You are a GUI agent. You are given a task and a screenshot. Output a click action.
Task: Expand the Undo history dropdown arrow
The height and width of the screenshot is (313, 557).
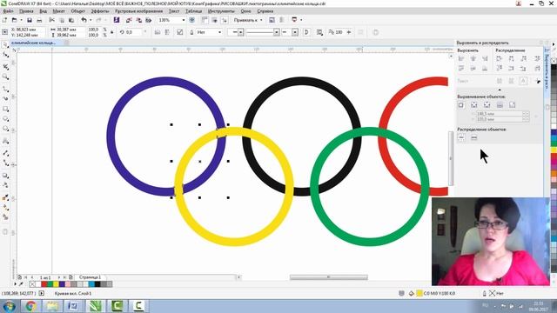(x=91, y=20)
